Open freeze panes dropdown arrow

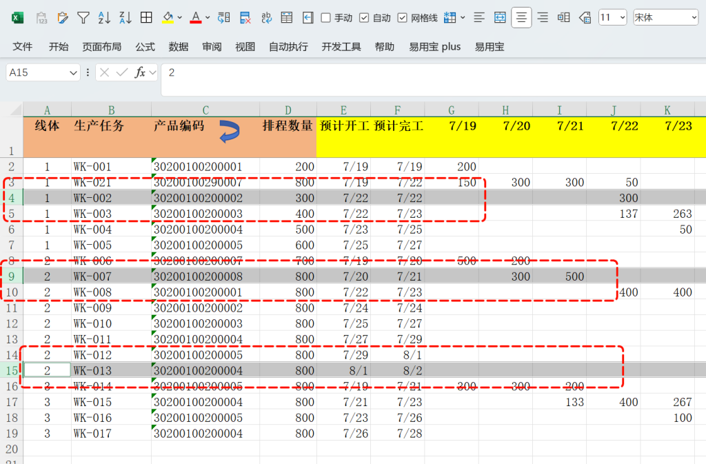coord(463,18)
